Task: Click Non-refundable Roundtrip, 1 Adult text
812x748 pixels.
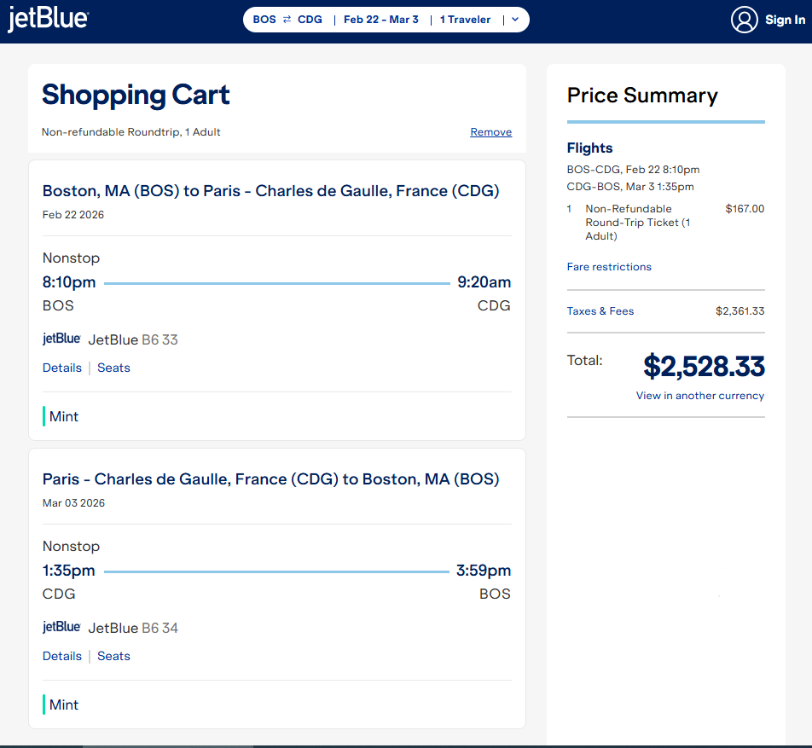Action: pos(131,132)
